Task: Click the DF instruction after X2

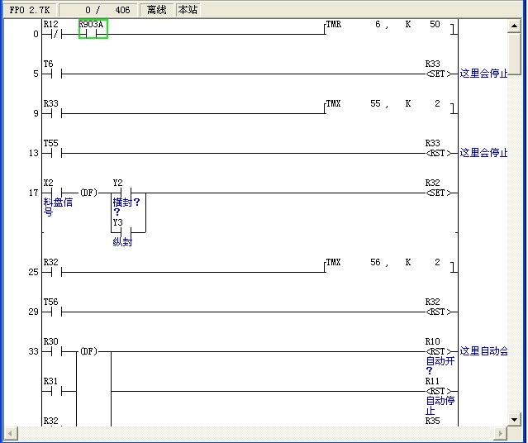Action: coord(88,193)
